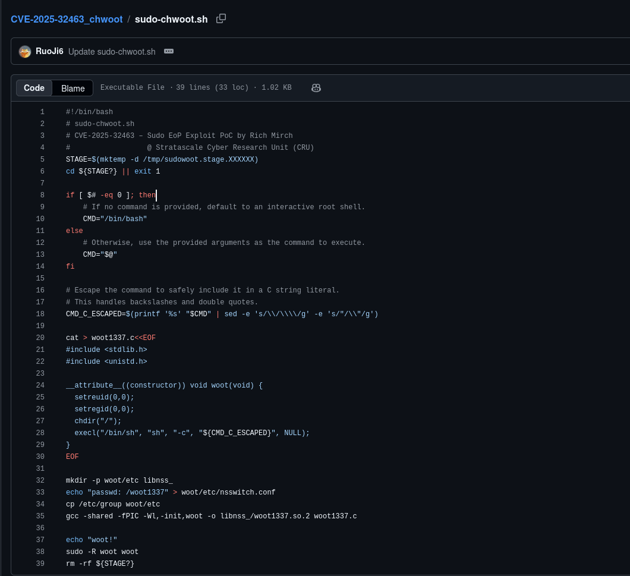Select line number 8
This screenshot has height=576, width=630.
pyautogui.click(x=42, y=195)
